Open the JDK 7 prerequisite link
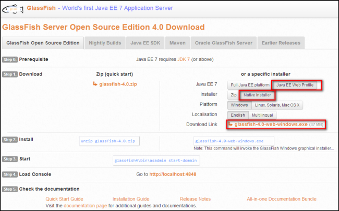Viewport: 339px width, 211px height. coord(184,59)
